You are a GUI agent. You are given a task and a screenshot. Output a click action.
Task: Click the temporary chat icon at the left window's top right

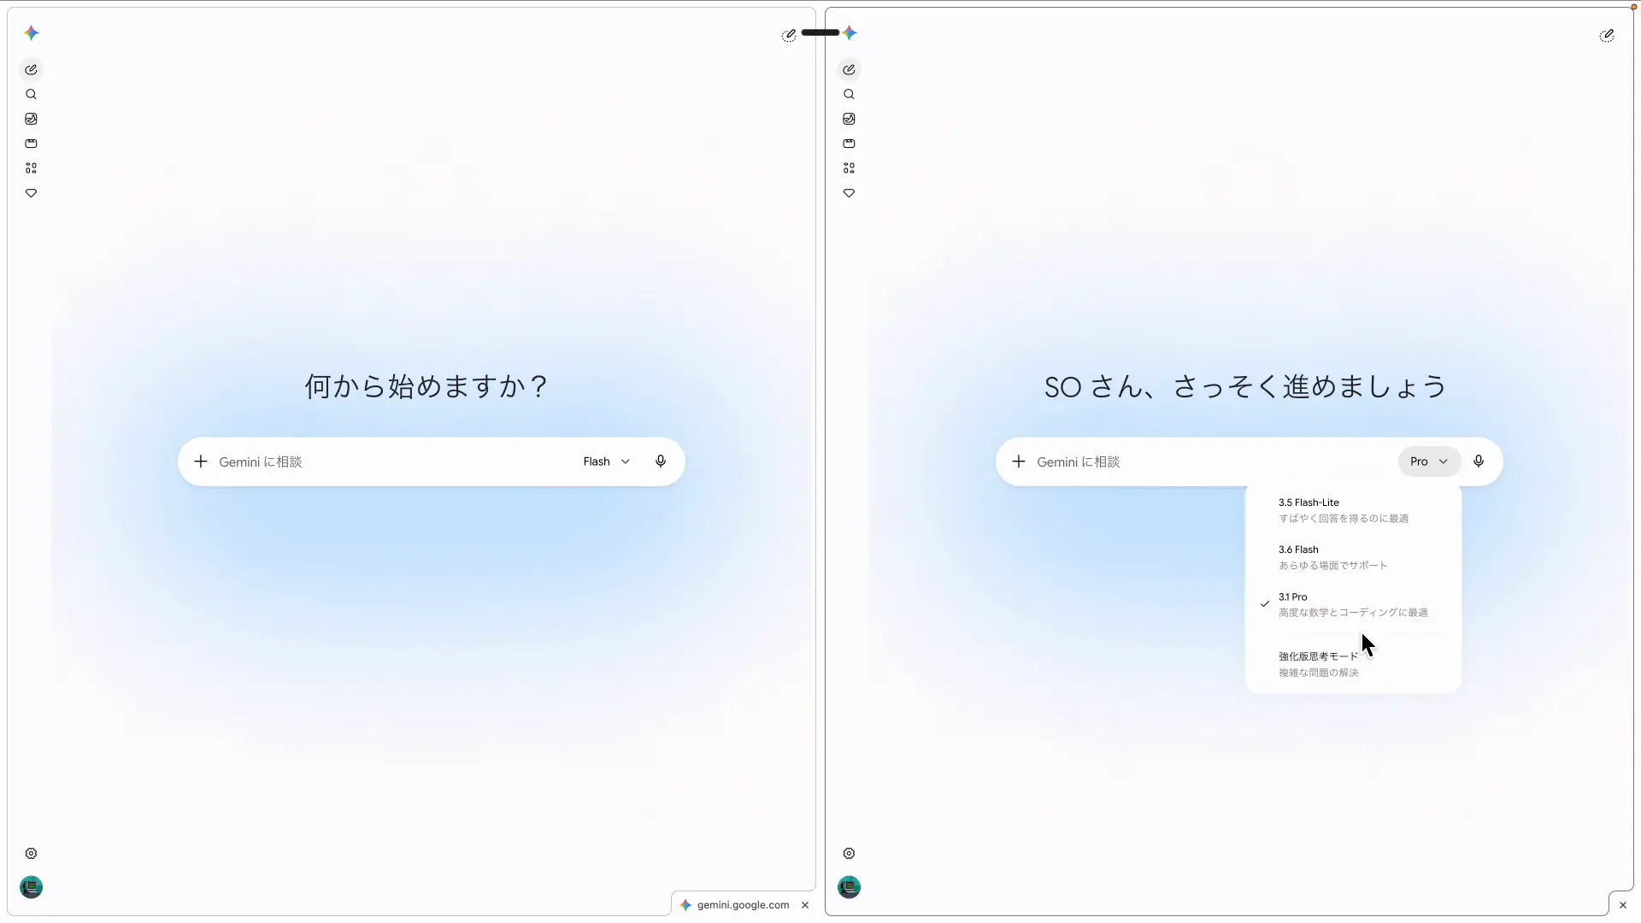point(789,35)
